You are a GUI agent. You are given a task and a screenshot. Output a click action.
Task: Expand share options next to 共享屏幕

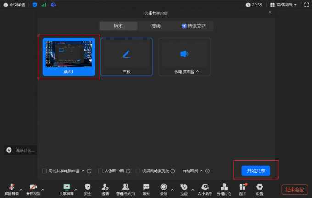point(76,190)
